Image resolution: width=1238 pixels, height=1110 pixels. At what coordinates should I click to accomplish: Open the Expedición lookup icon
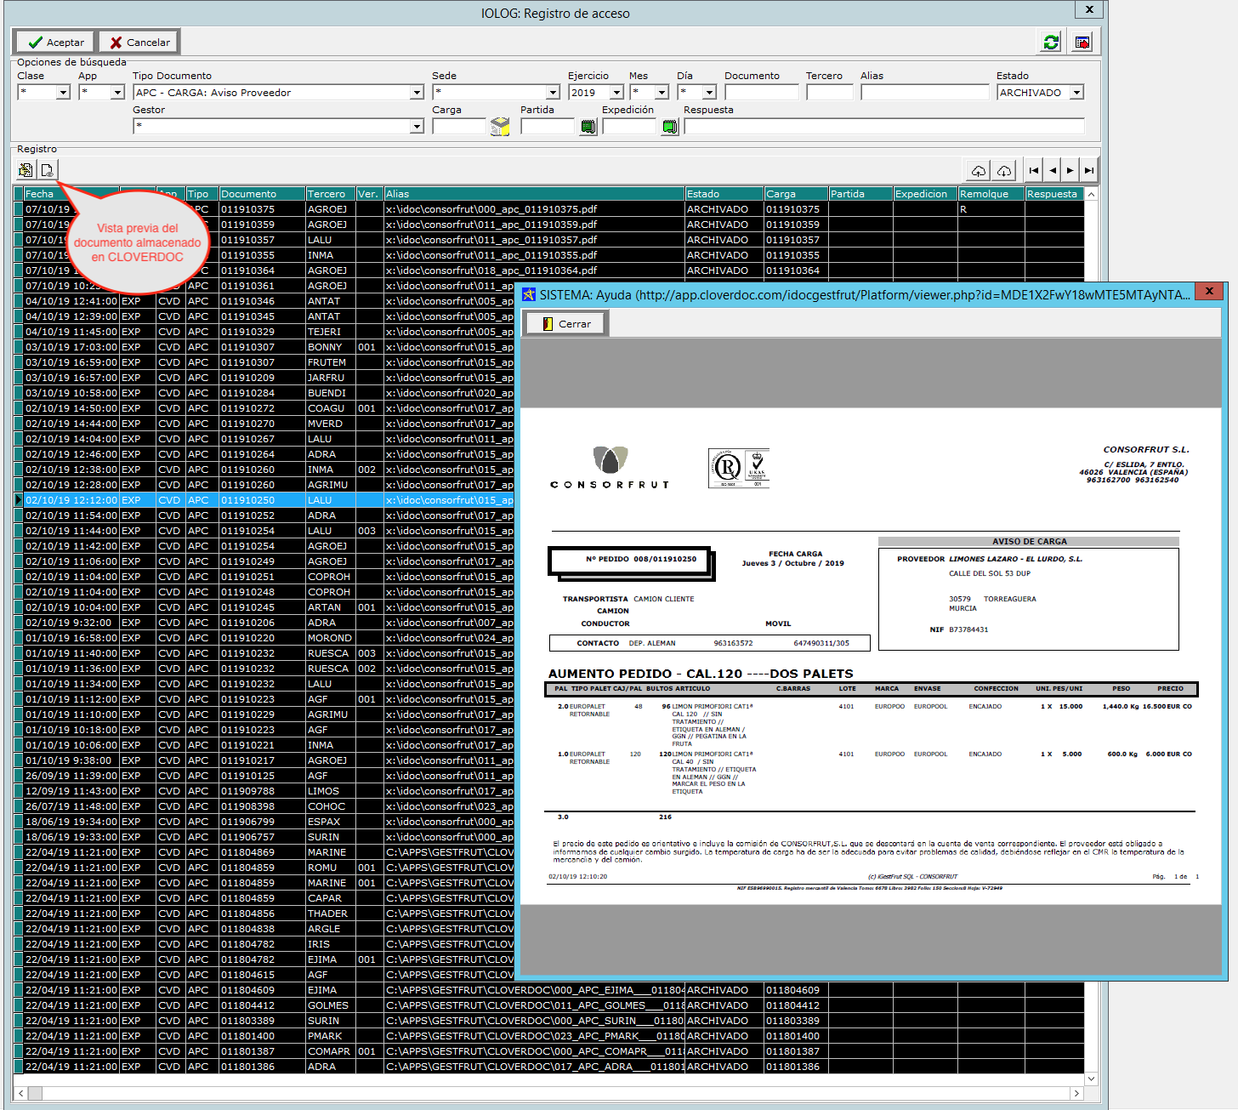point(670,127)
